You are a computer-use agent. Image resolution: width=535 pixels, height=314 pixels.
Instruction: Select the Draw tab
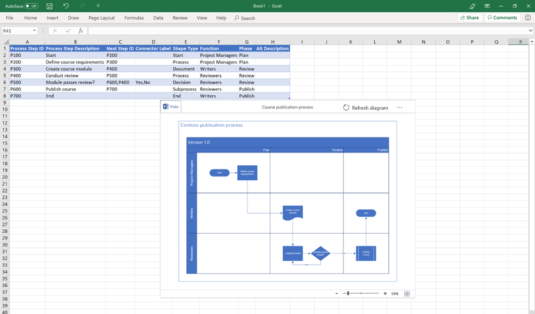coord(73,18)
